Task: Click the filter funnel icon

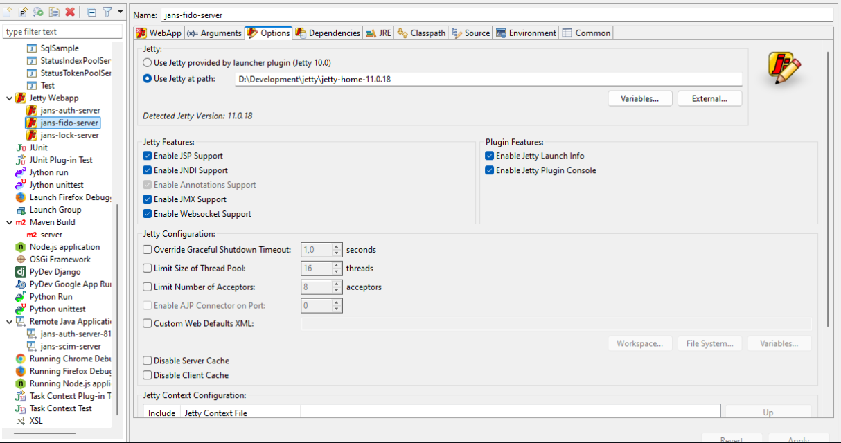Action: pyautogui.click(x=107, y=12)
